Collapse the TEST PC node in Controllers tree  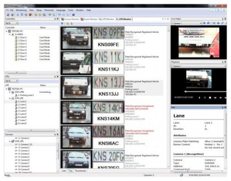click(6, 31)
